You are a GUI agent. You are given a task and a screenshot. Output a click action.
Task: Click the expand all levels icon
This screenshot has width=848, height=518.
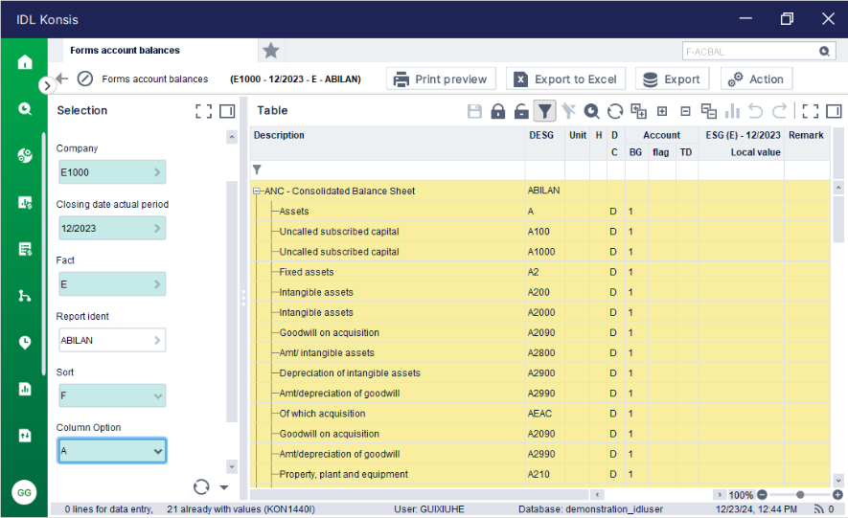click(x=639, y=111)
